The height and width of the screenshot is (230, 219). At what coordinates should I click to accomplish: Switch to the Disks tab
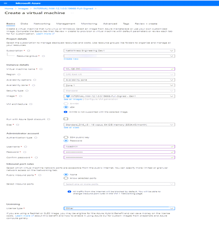[x=24, y=24]
